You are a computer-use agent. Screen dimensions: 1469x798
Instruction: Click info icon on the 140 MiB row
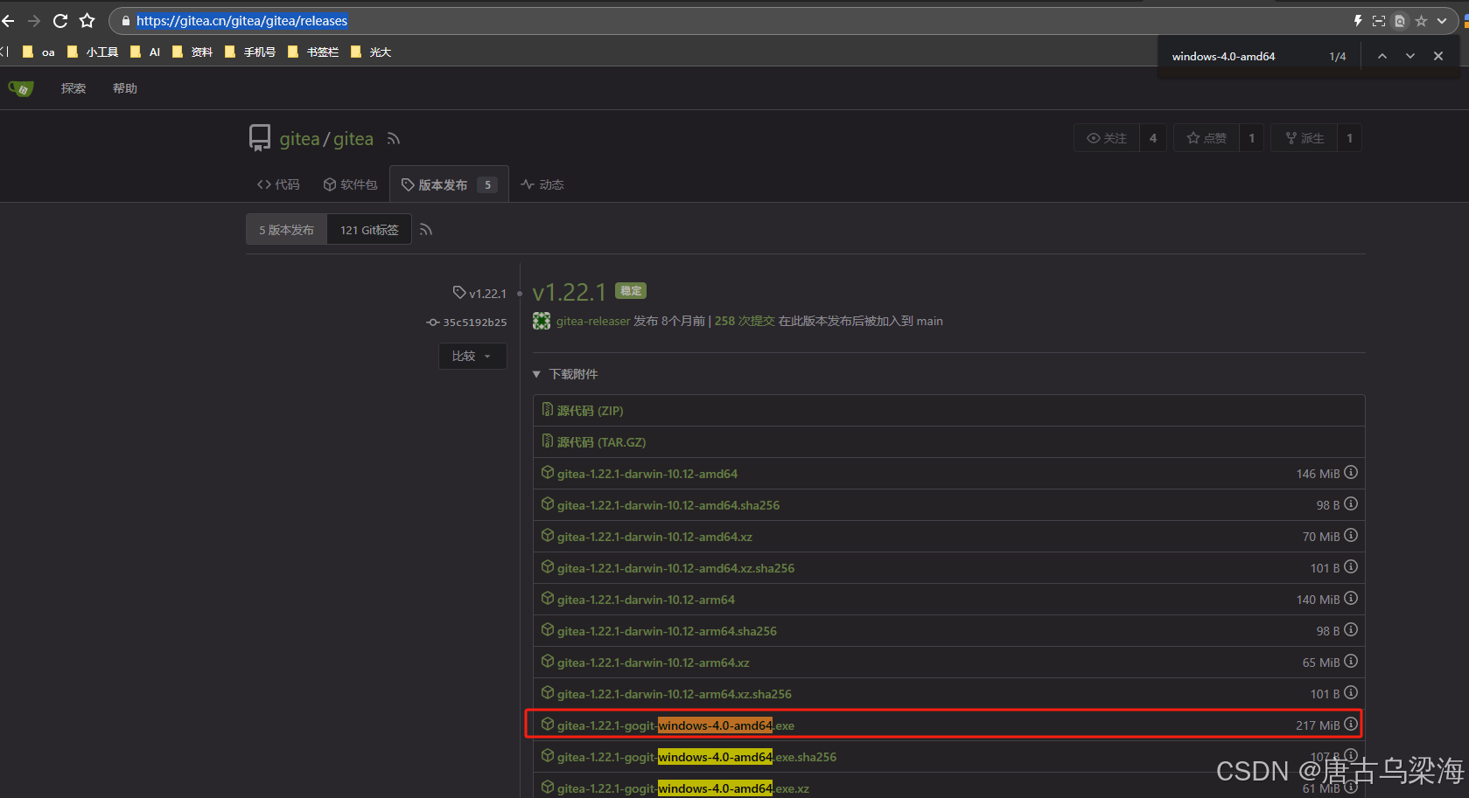(x=1351, y=599)
